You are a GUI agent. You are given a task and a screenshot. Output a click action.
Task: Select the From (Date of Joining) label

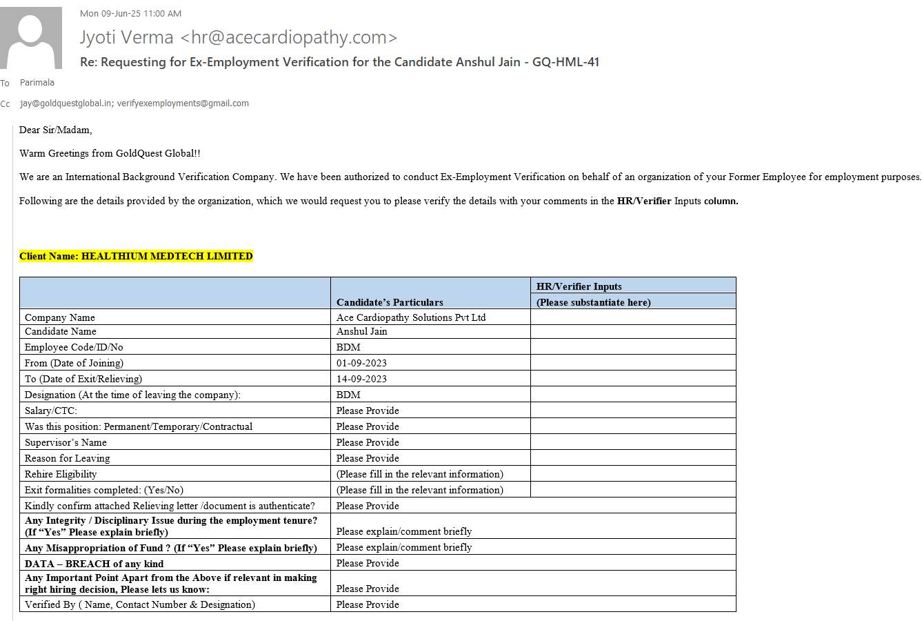click(74, 363)
